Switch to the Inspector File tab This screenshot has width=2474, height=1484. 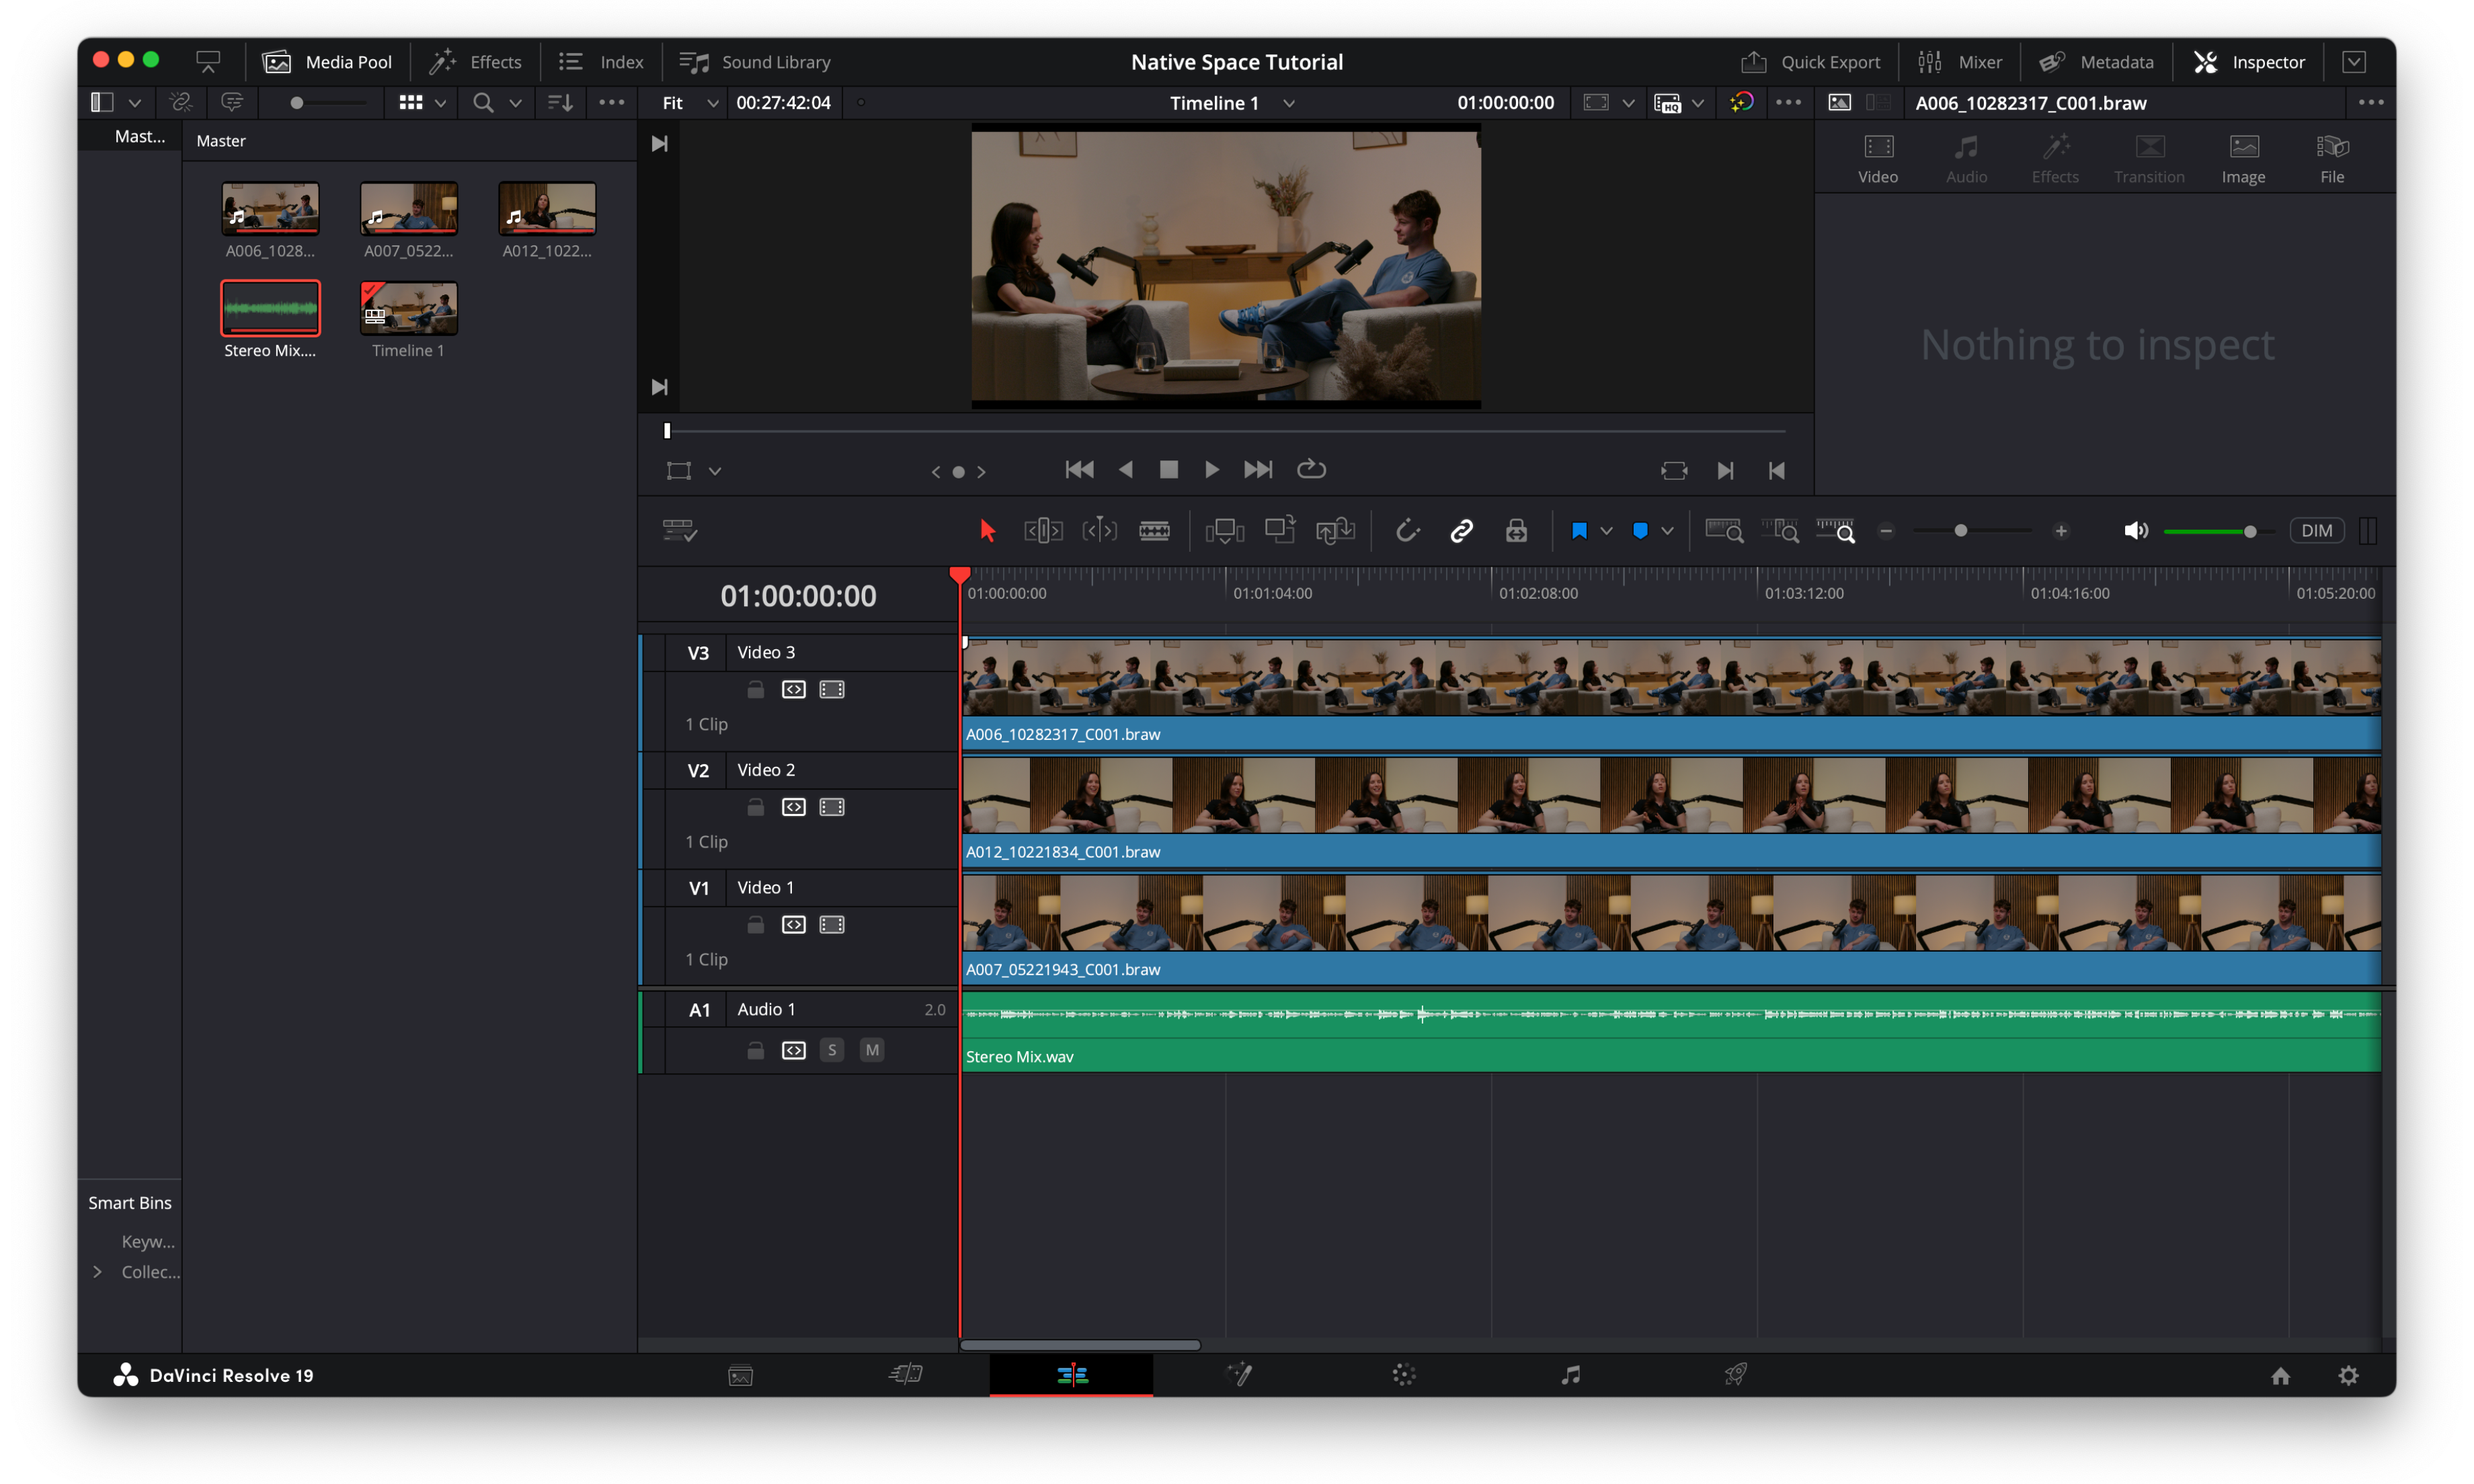point(2331,159)
